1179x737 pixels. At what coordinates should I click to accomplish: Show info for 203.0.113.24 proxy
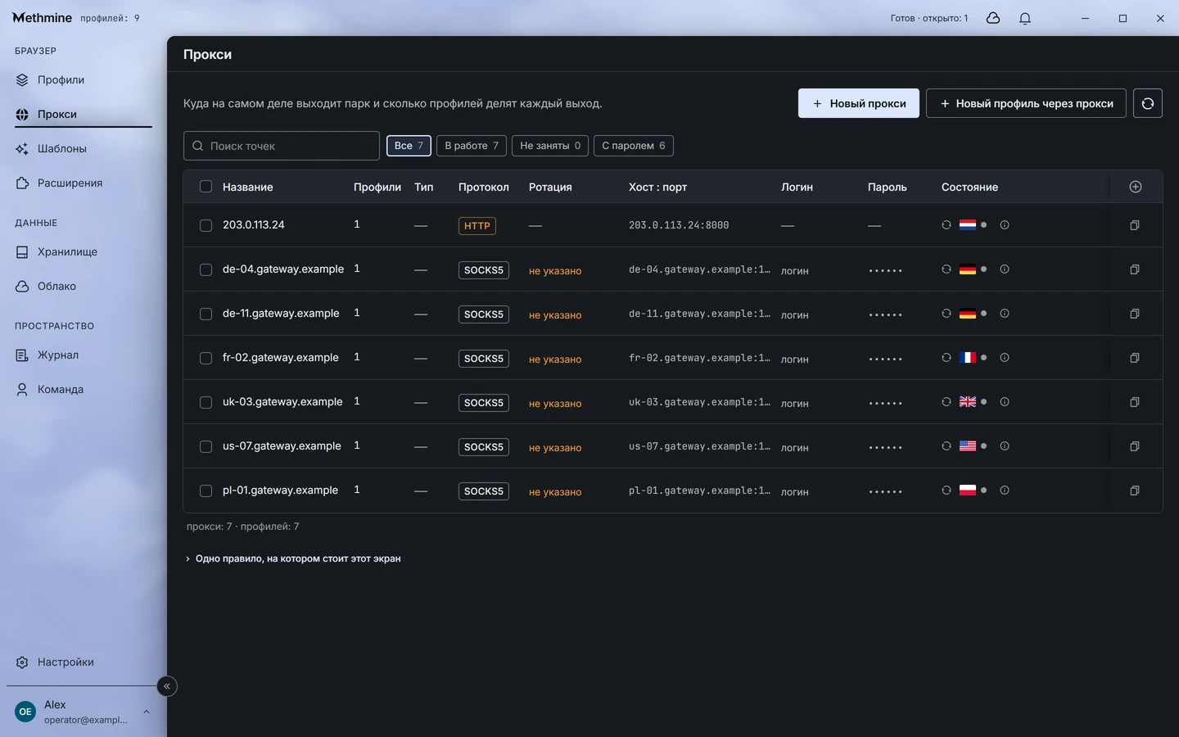(1005, 225)
